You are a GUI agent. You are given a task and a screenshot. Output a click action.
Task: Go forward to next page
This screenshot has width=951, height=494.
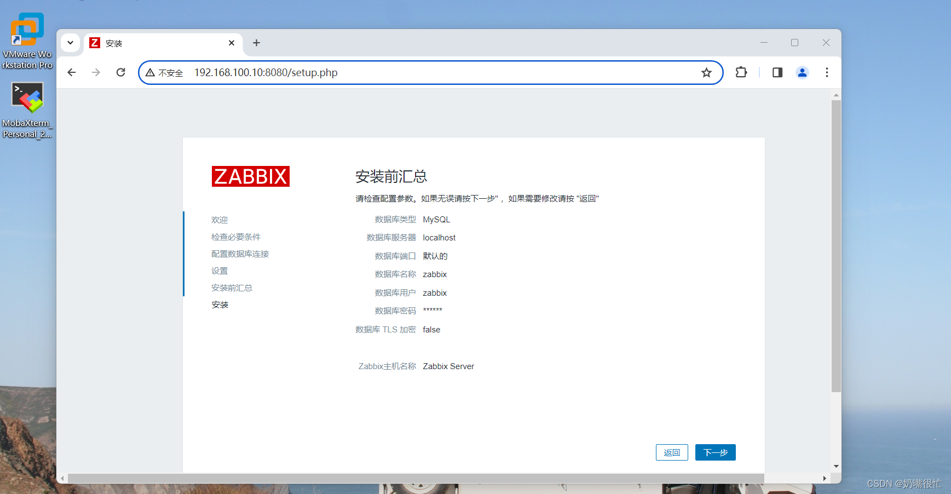[96, 72]
